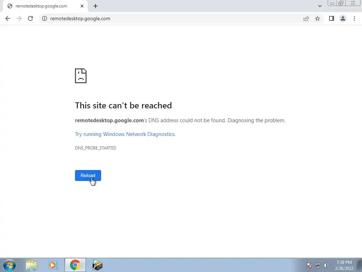
Task: Bookmark this tab with the star icon
Action: tap(317, 18)
